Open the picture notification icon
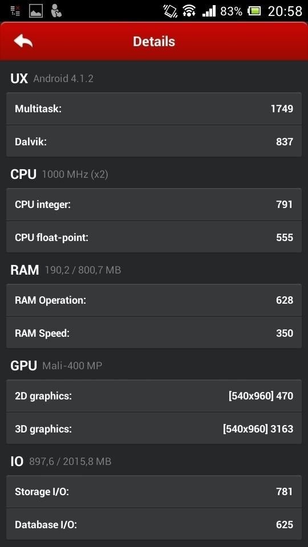The height and width of the screenshot is (547, 308). point(35,11)
